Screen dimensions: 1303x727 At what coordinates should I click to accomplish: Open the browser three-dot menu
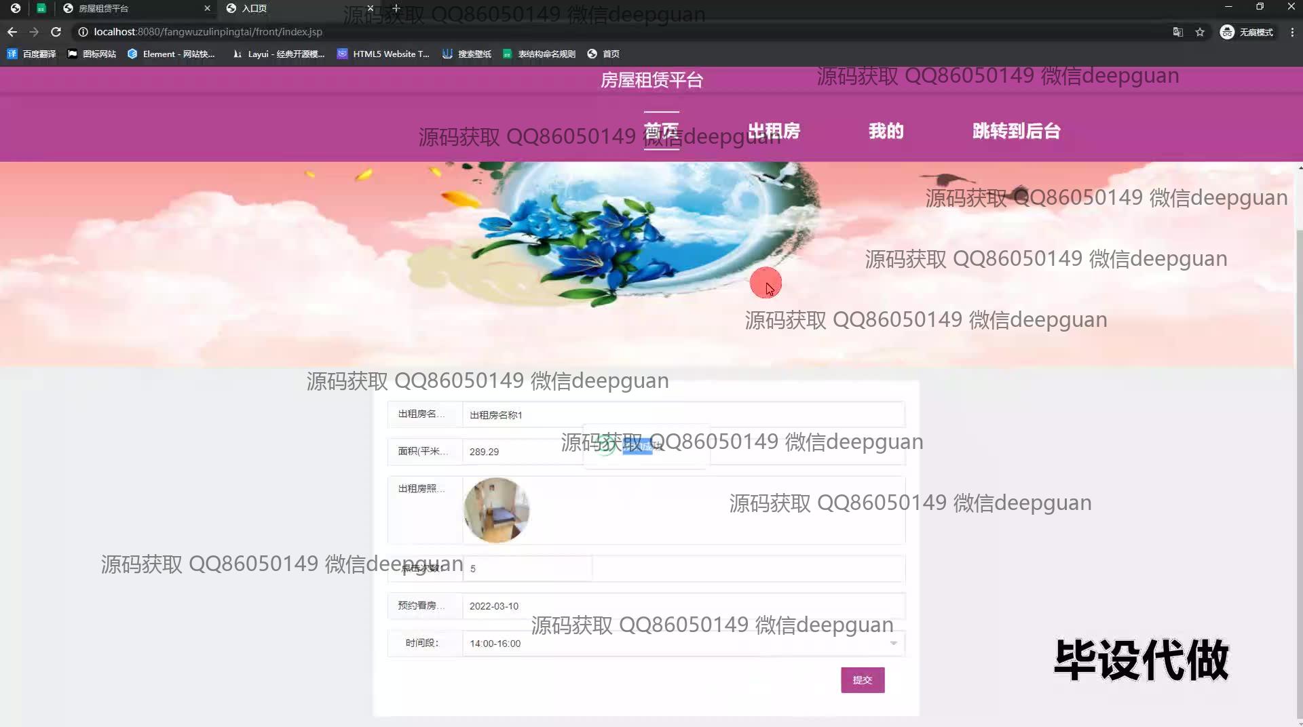[x=1292, y=32]
